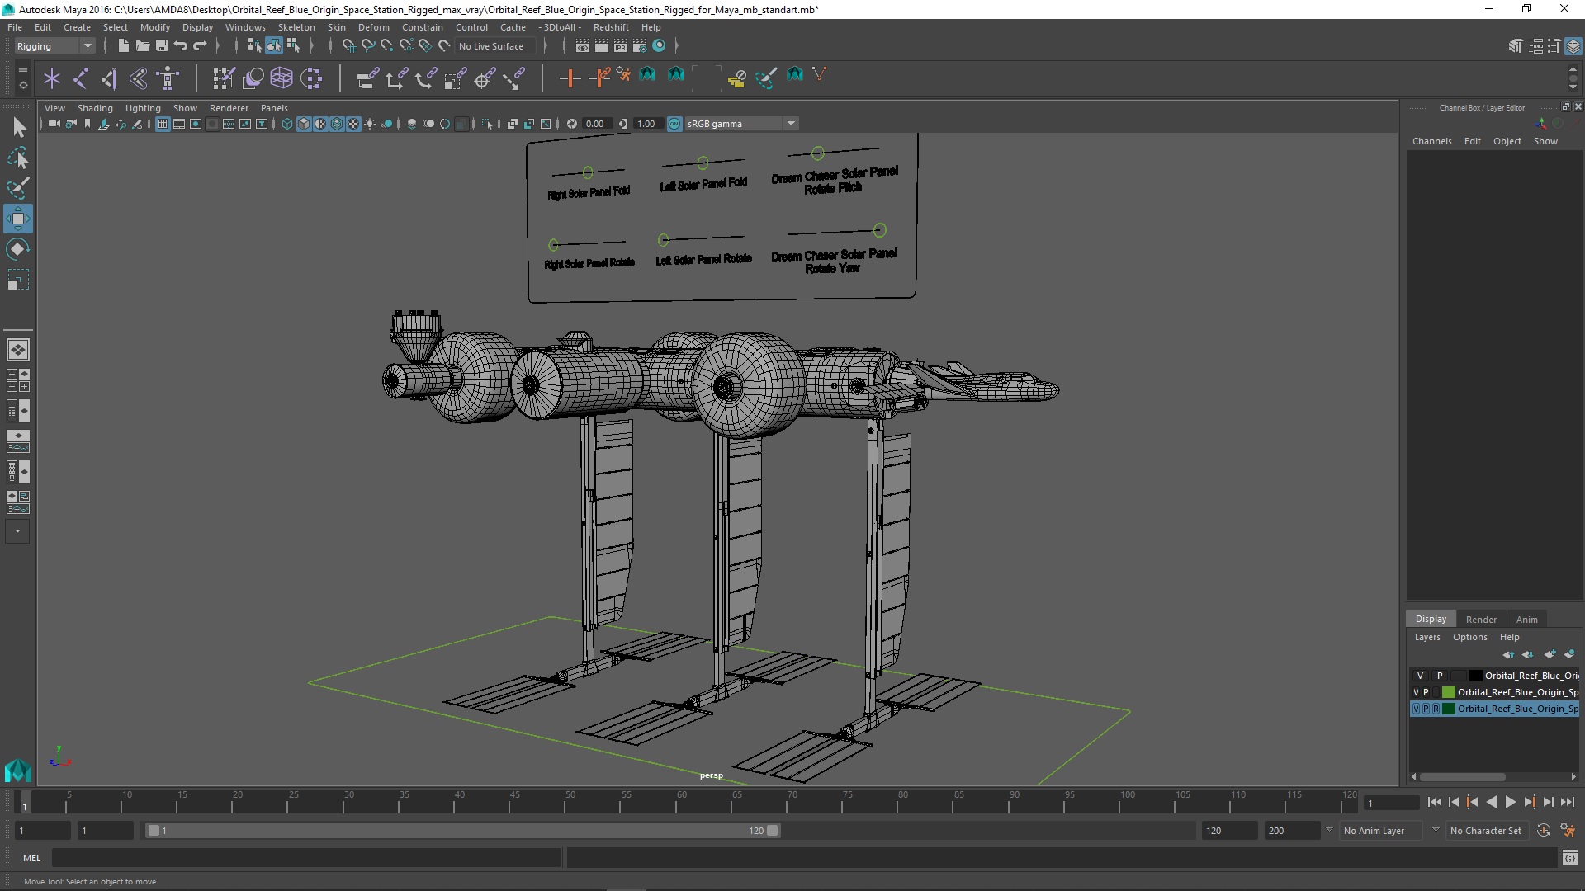Move selected layer up icon

(1508, 654)
